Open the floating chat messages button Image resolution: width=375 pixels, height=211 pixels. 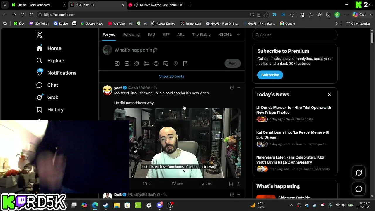point(359,189)
